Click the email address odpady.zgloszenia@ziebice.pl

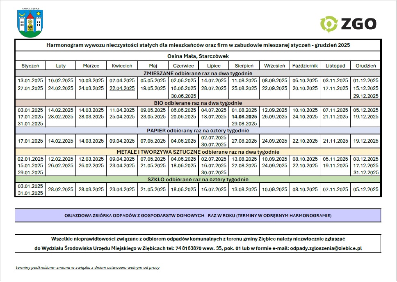coord(326,248)
